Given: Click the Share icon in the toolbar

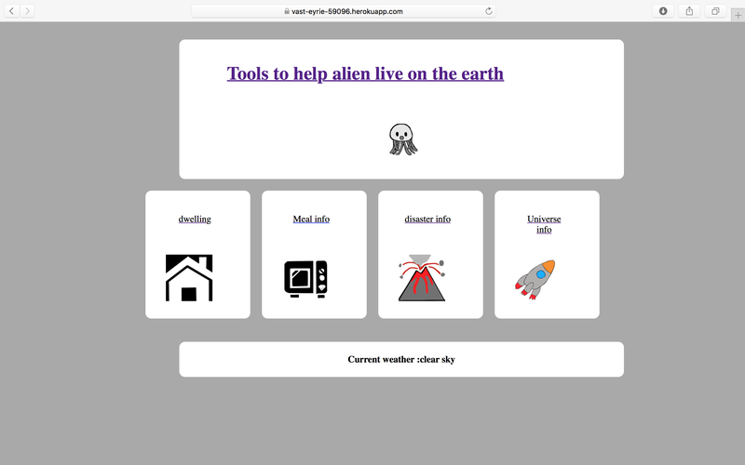Looking at the screenshot, I should tap(689, 11).
